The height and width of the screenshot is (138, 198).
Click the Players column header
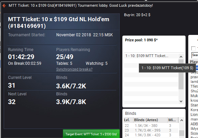(194, 62)
